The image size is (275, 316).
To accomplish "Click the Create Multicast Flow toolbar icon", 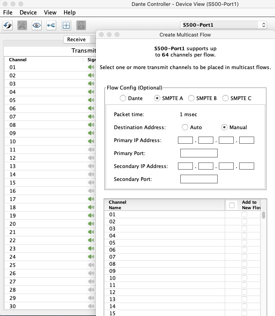I will (51, 26).
